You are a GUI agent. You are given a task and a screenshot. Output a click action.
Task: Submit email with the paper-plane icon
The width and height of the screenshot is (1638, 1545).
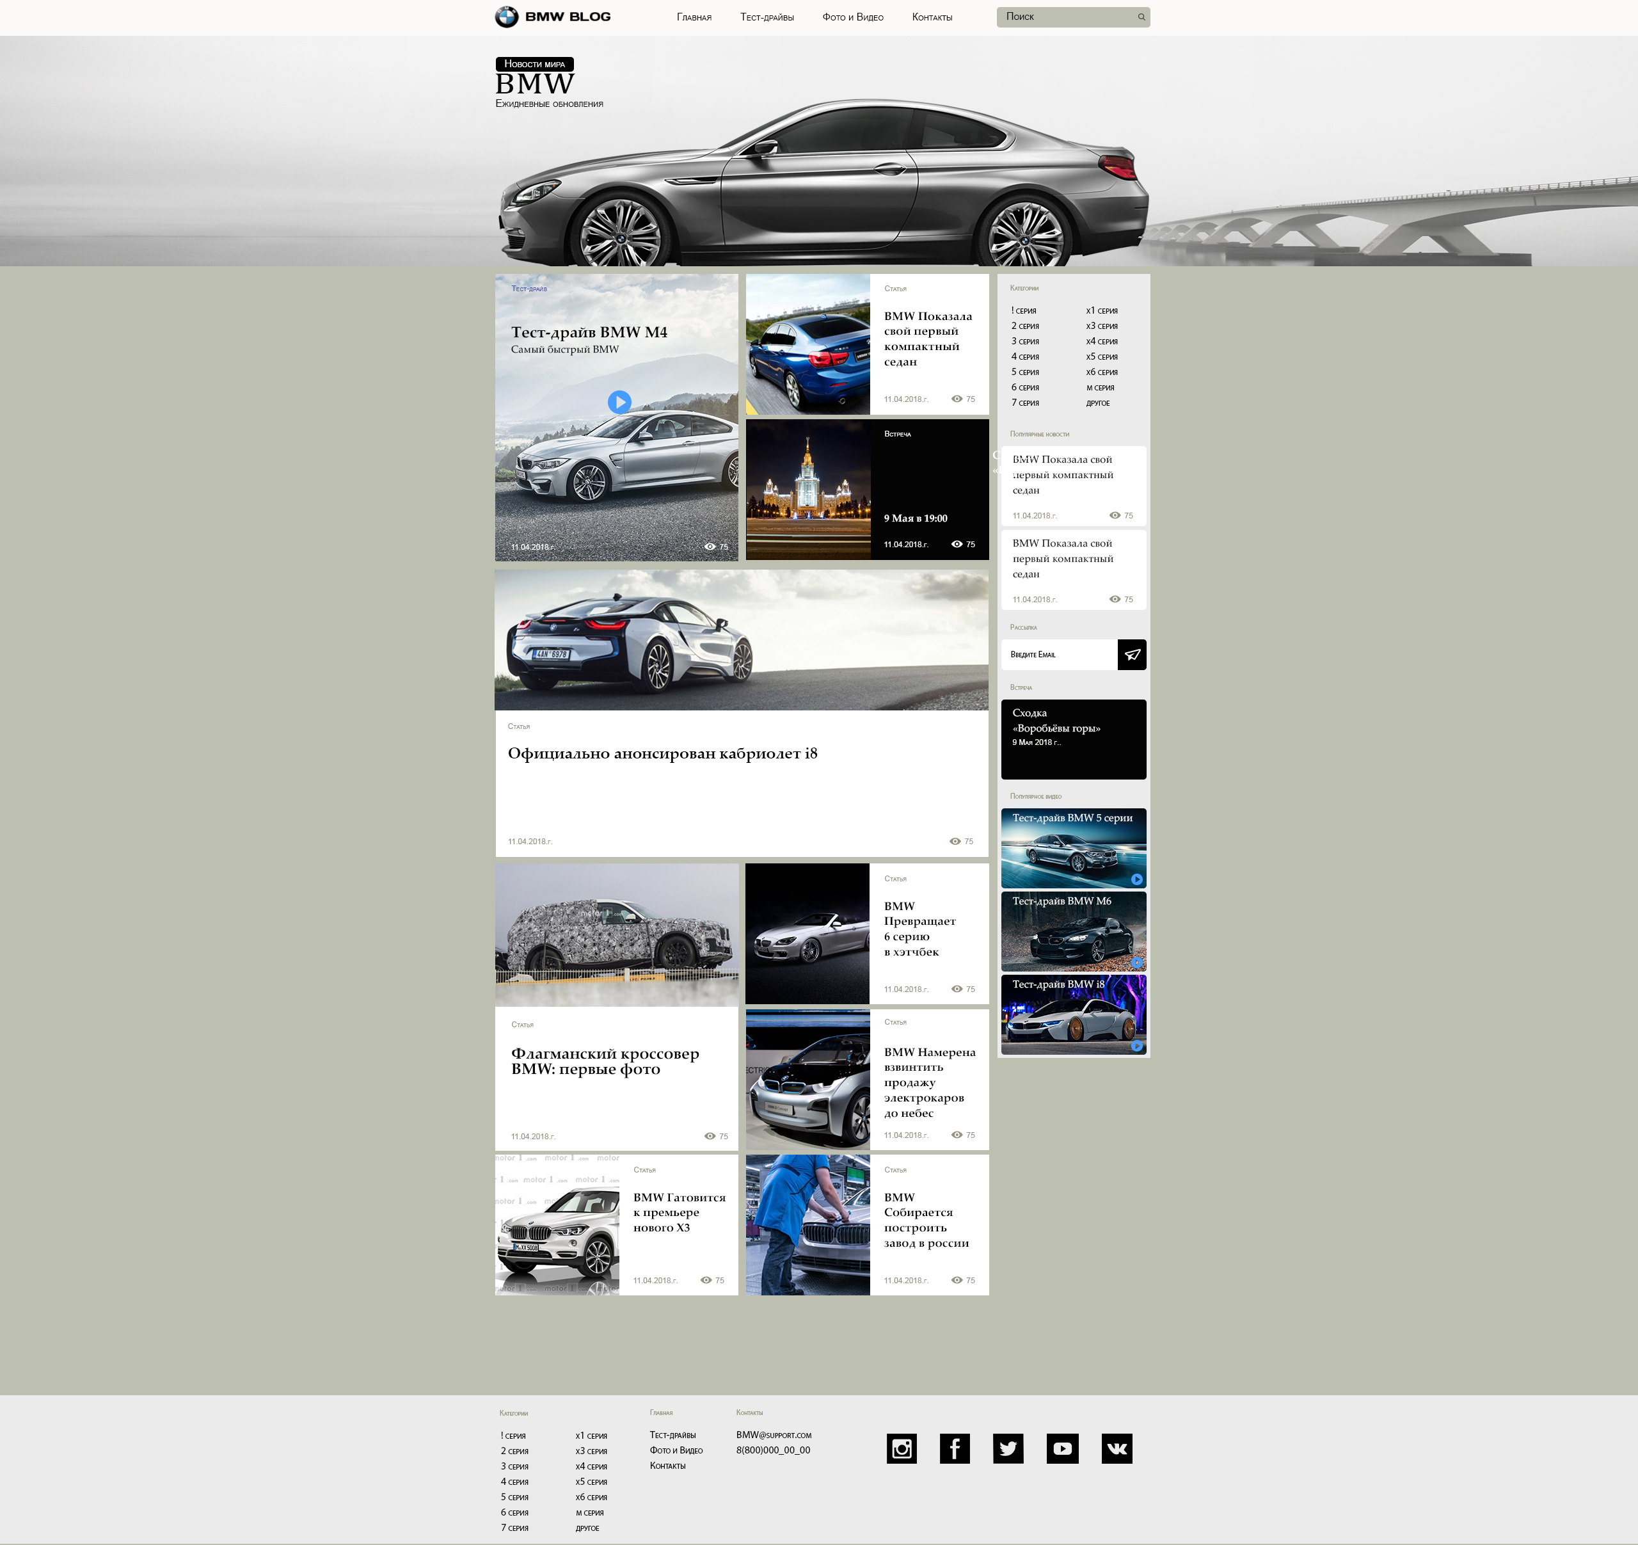pyautogui.click(x=1132, y=655)
